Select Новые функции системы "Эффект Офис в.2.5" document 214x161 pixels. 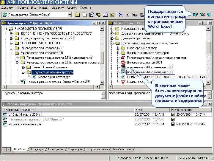coord(58,82)
